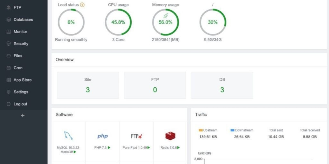Click the rocket icon in Memory usage
Screen dimensions: 329x164
point(166,16)
